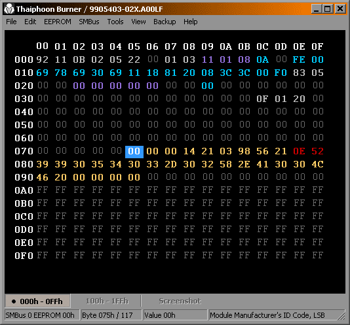This screenshot has width=350, height=325.
Task: Select byte 58 in row 080
Action: [x=225, y=164]
